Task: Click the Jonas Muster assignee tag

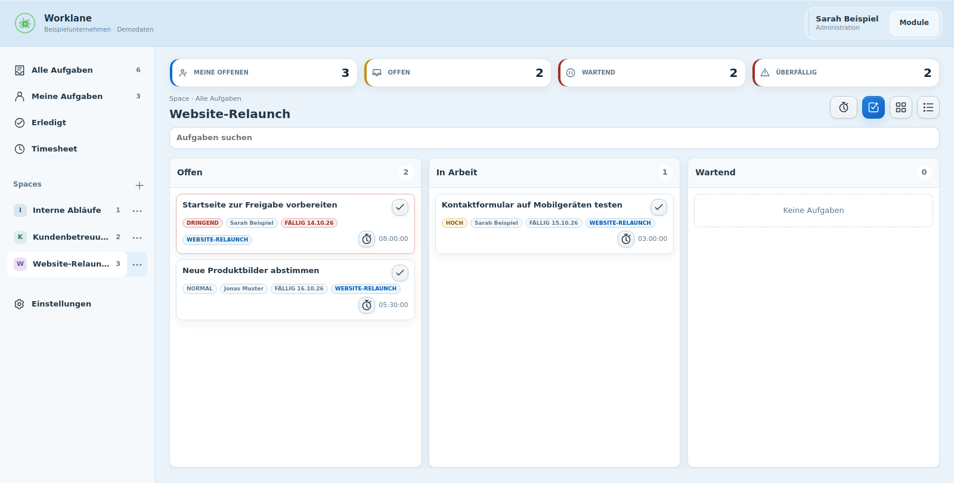Action: (x=243, y=289)
